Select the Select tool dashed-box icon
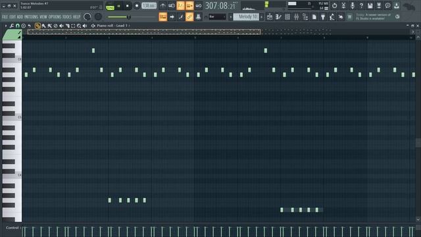This screenshot has height=237, width=421. pos(73,26)
